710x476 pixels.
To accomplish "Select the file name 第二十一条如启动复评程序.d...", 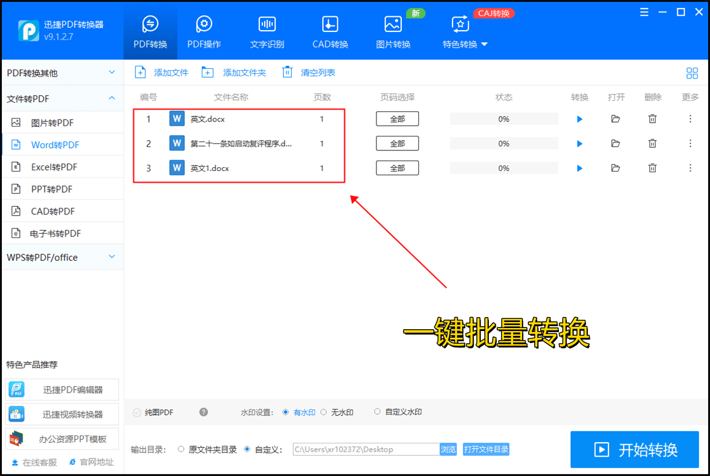I will point(241,144).
